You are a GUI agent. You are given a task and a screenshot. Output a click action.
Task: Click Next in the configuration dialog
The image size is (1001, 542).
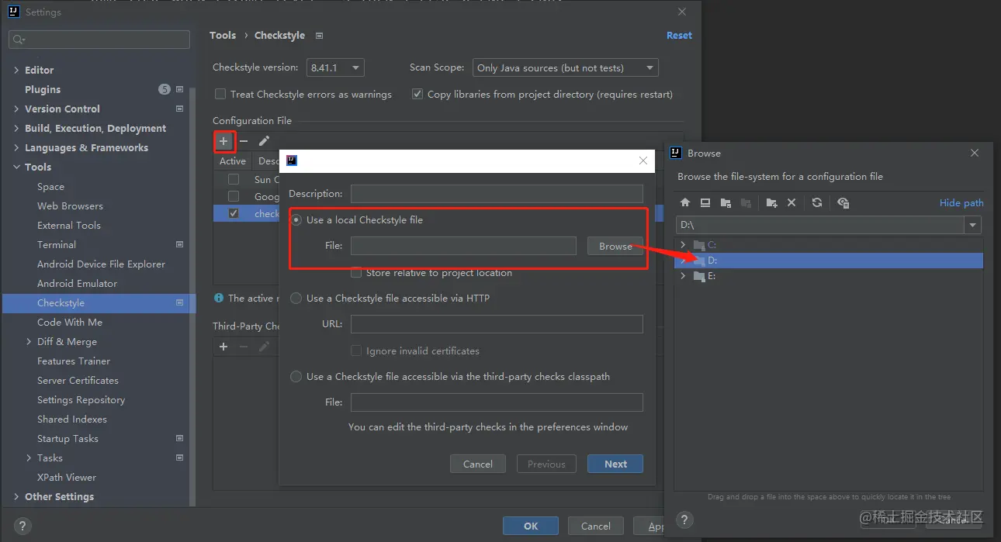tap(615, 464)
